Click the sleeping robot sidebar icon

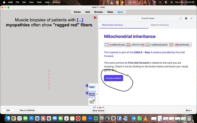point(92,101)
